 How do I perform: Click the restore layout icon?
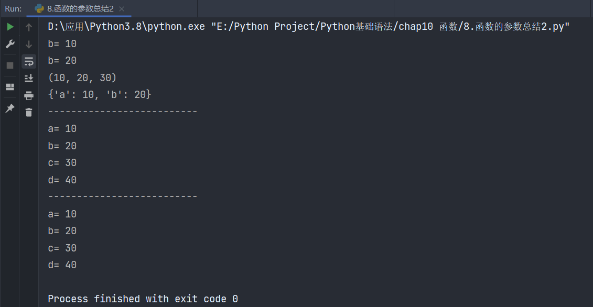point(10,87)
